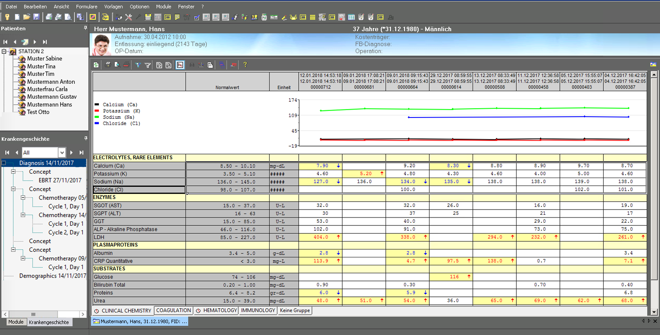Print lab results via printer icon in results toolbar
The height and width of the screenshot is (335, 660).
pyautogui.click(x=108, y=65)
